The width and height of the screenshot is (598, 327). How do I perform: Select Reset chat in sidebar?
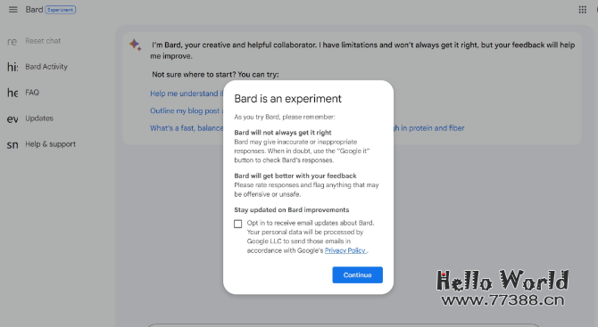pos(43,41)
